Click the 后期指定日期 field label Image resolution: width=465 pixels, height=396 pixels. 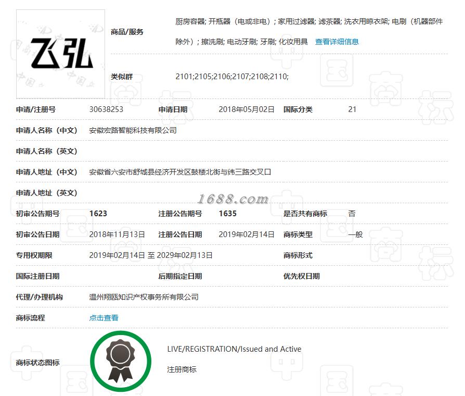(180, 276)
